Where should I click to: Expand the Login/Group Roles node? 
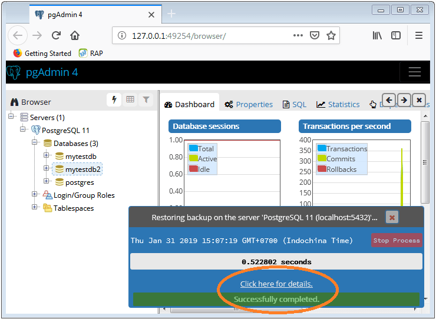point(35,194)
